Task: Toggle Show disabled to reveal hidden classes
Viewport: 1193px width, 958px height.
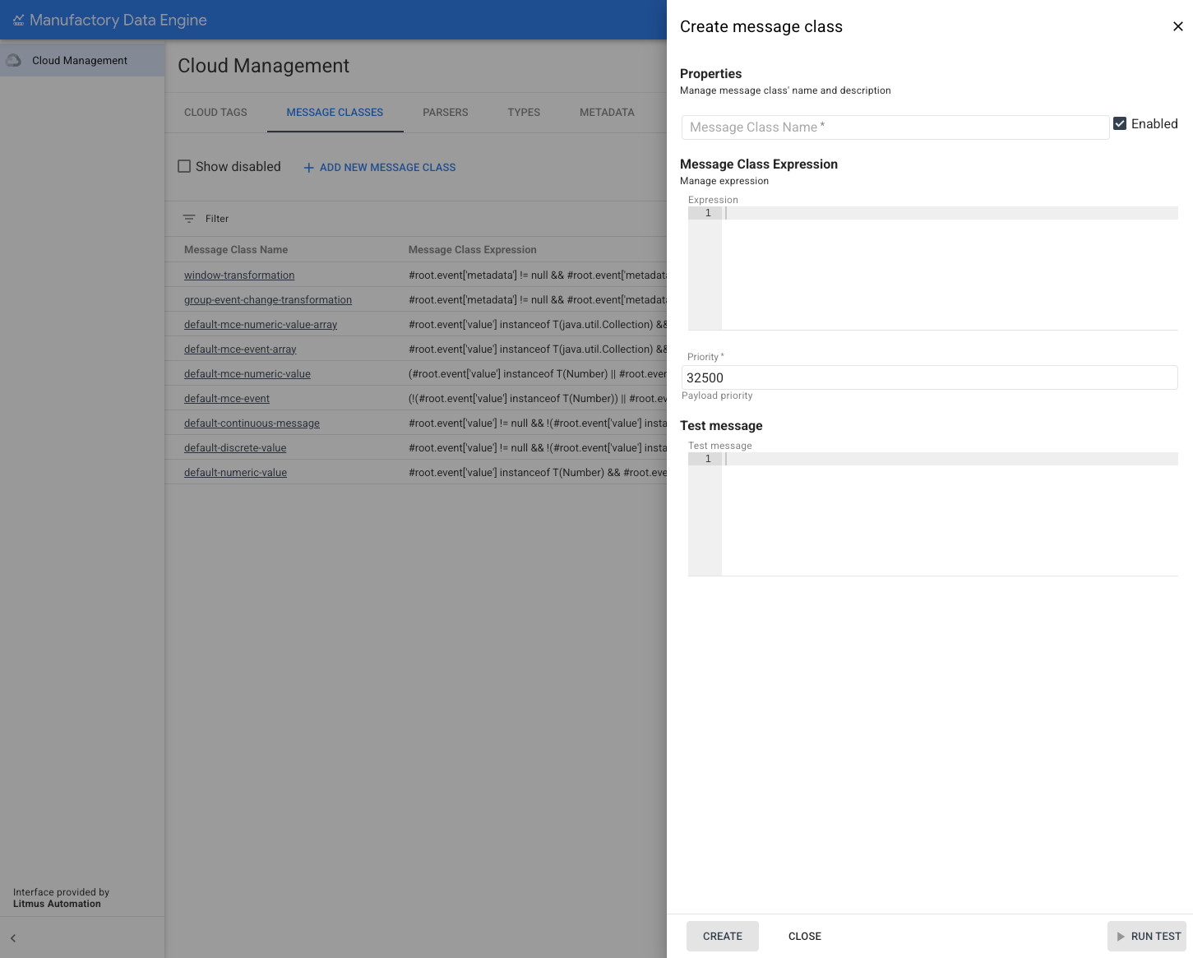Action: point(184,166)
